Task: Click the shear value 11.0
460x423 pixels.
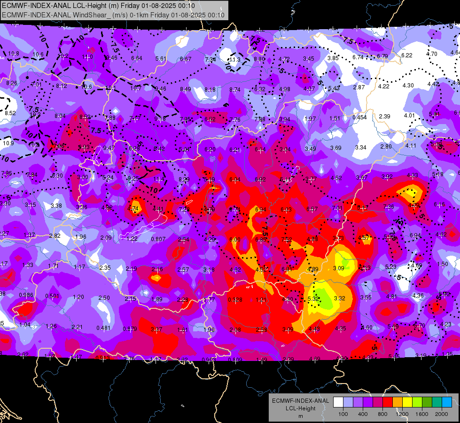Action: coord(87,57)
